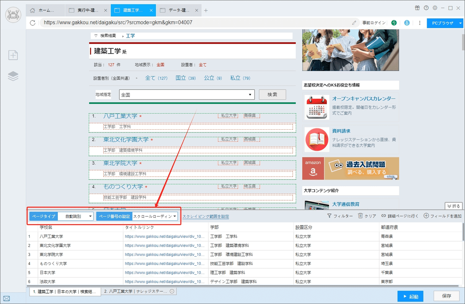Viewport: 465px width, 304px height.
Task: Open スクレイピング範囲を設定 link
Action: pyautogui.click(x=206, y=216)
